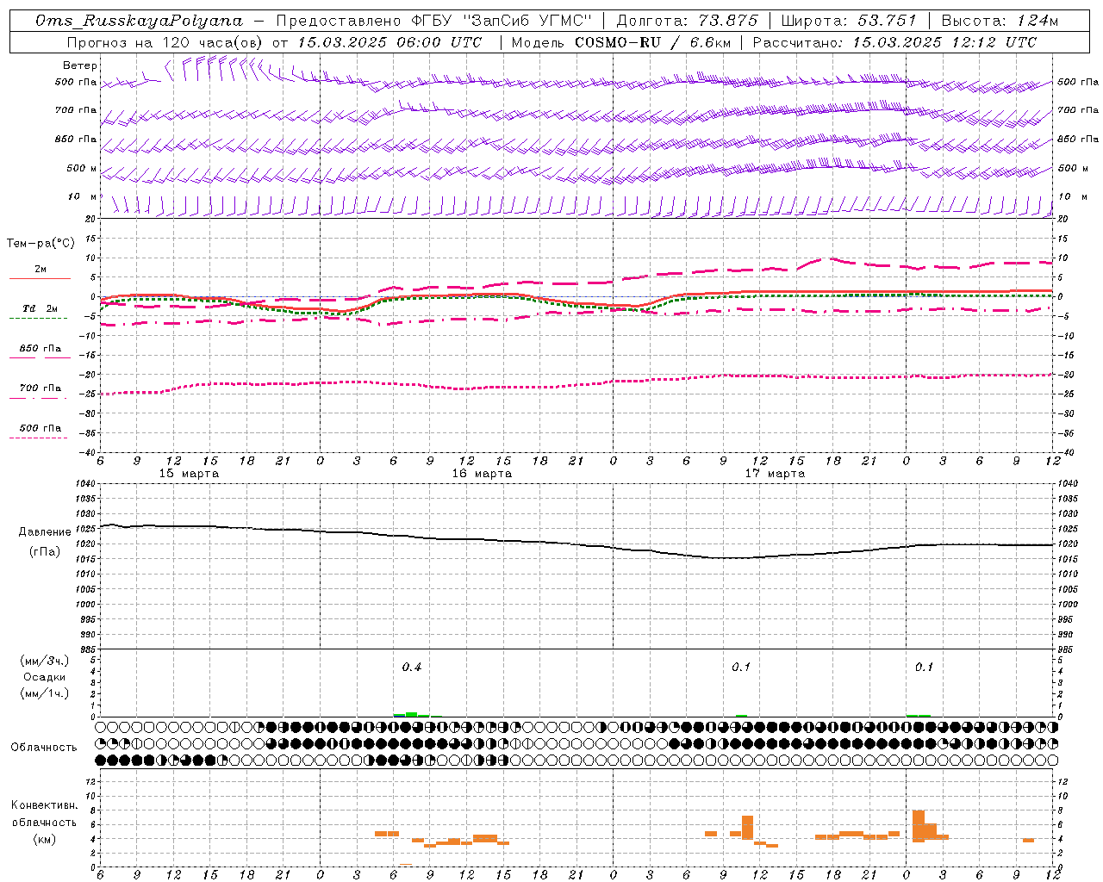
Task: Click the Давление pressure label
Action: pyautogui.click(x=45, y=532)
